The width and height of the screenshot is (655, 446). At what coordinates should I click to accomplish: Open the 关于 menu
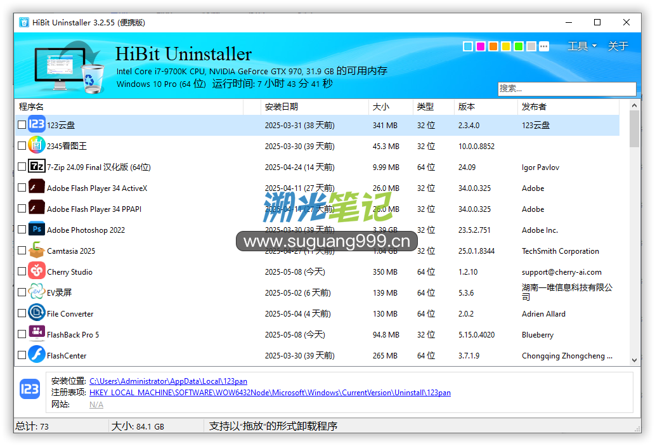point(618,46)
